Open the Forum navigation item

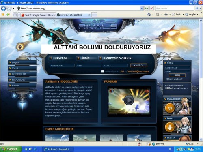pos(22,86)
